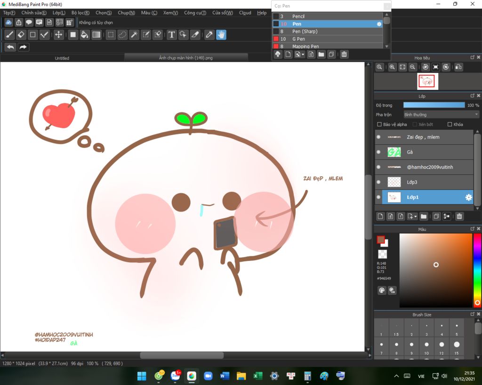Select the Pencil brush in the list
Viewport: 482px width, 385px height.
coord(328,16)
